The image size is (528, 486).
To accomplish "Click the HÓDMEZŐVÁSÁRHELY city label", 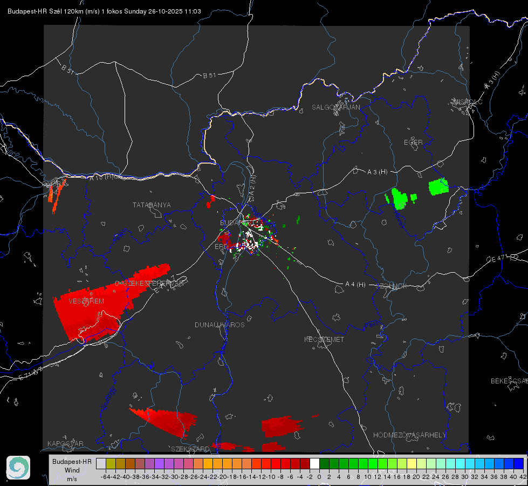I will [409, 435].
